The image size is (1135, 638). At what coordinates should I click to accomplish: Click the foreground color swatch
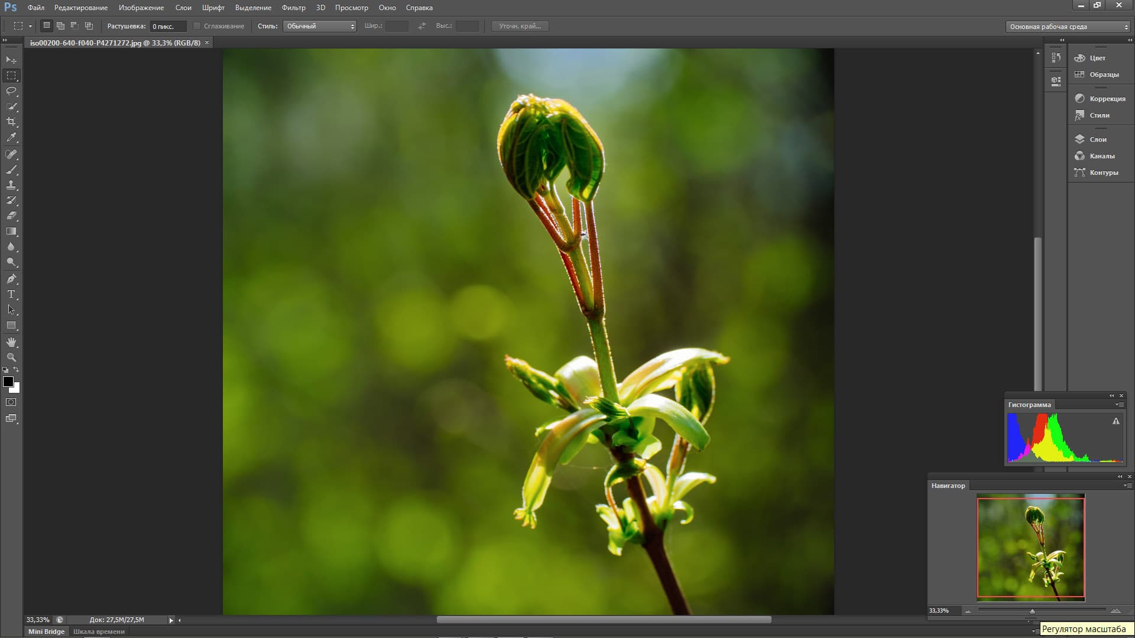point(8,382)
